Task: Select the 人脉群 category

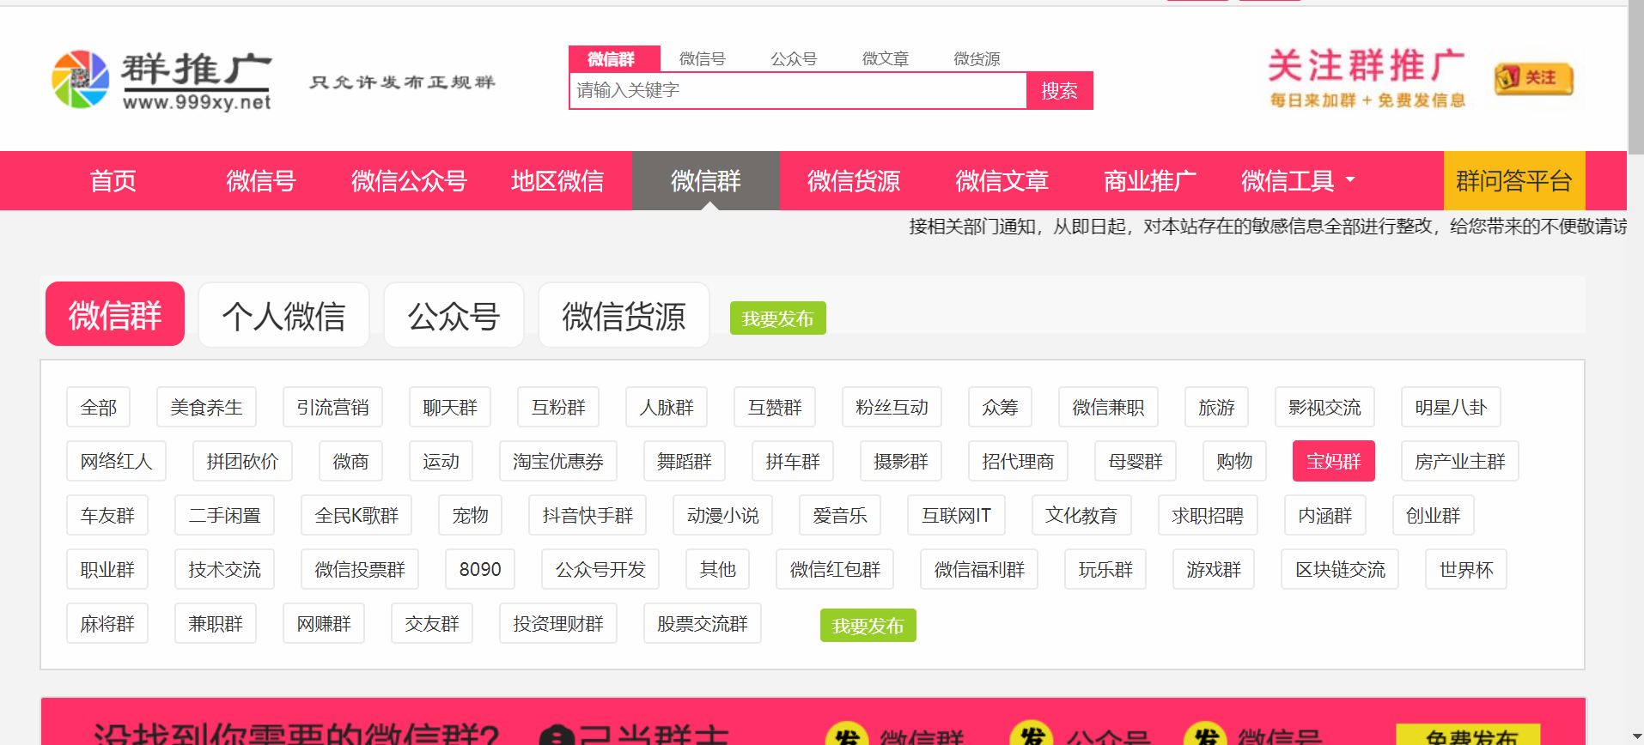Action: pos(667,407)
